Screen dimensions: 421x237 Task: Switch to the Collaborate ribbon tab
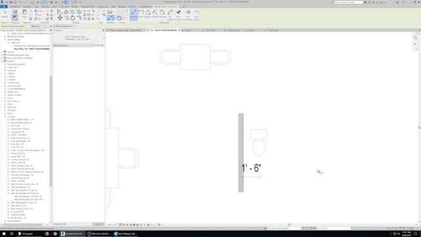pyautogui.click(x=103, y=7)
